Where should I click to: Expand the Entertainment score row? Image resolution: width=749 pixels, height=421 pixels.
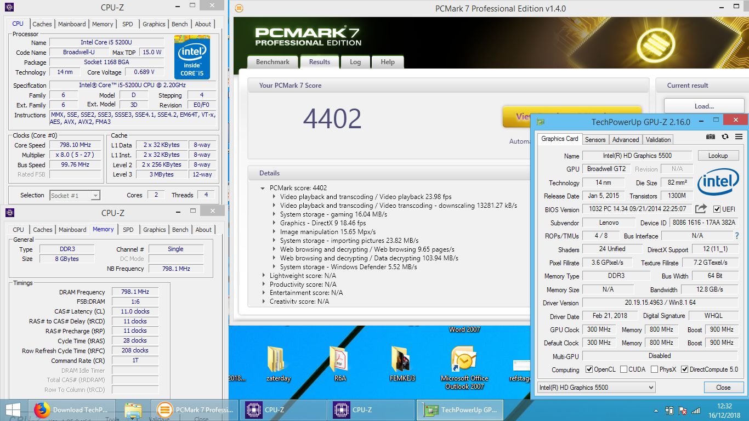(263, 293)
